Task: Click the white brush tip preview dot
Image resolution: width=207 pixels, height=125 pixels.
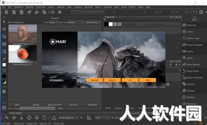Action: pos(60,12)
